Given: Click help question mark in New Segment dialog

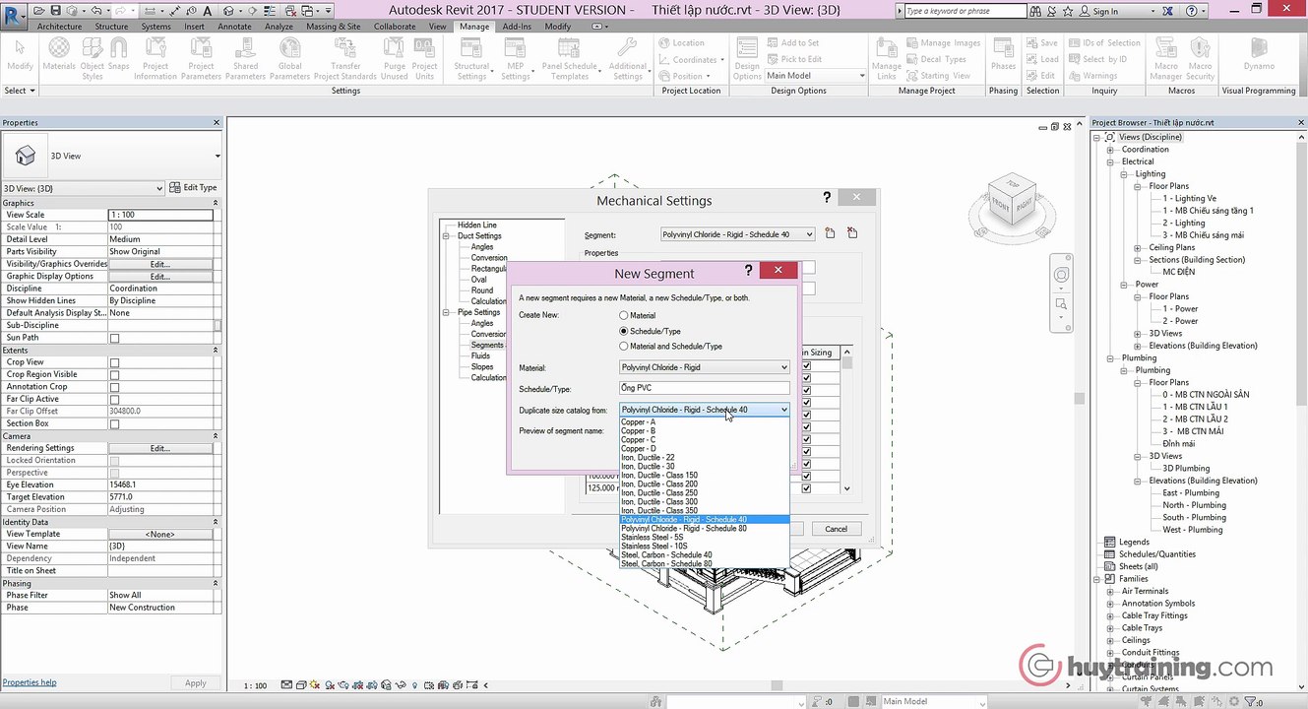Looking at the screenshot, I should pyautogui.click(x=748, y=271).
